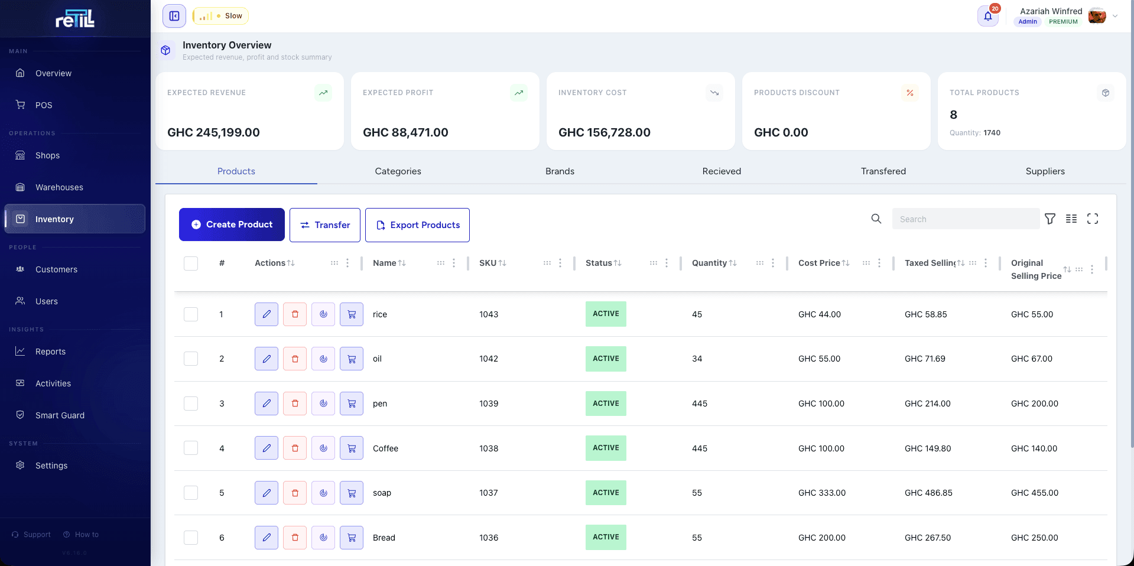The height and width of the screenshot is (566, 1134).
Task: Open the table filter funnel icon
Action: point(1050,219)
